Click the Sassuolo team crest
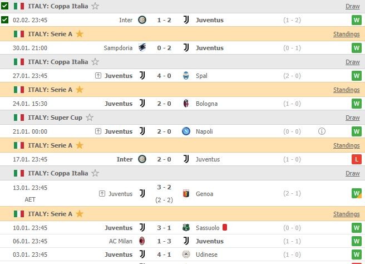Viewport: 365px width, 264px height. (186, 227)
